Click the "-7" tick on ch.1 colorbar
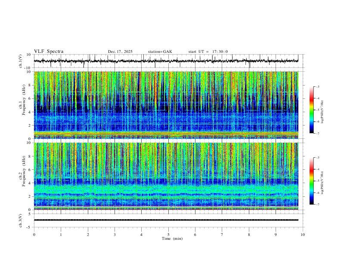 click(318, 133)
